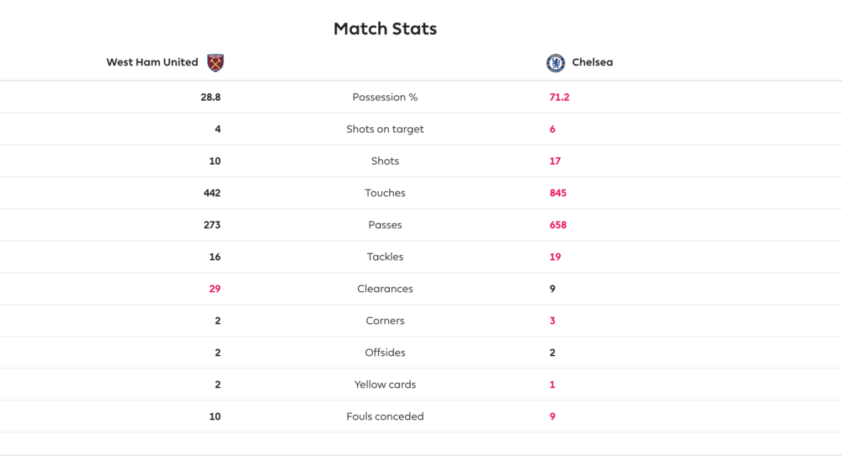The image size is (842, 456).
Task: Click the Yellow cards label
Action: click(385, 384)
